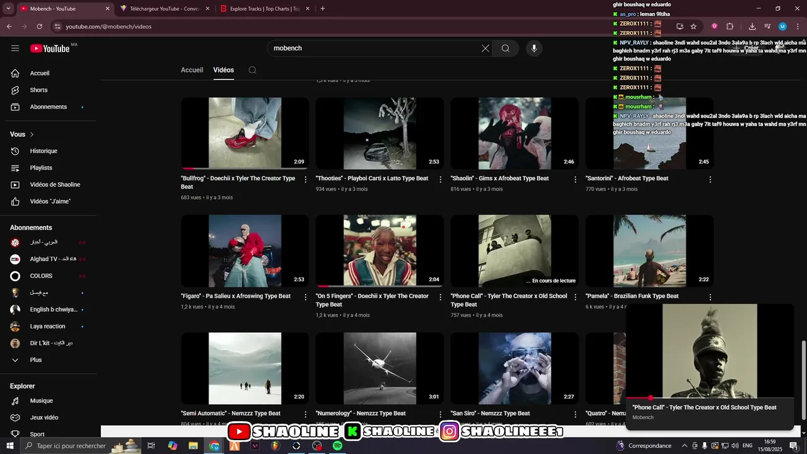This screenshot has width=807, height=454.
Task: Bookmark page with the star icon
Action: click(x=694, y=26)
